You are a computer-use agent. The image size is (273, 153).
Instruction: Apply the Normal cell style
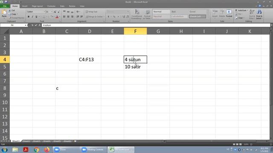tap(161, 11)
